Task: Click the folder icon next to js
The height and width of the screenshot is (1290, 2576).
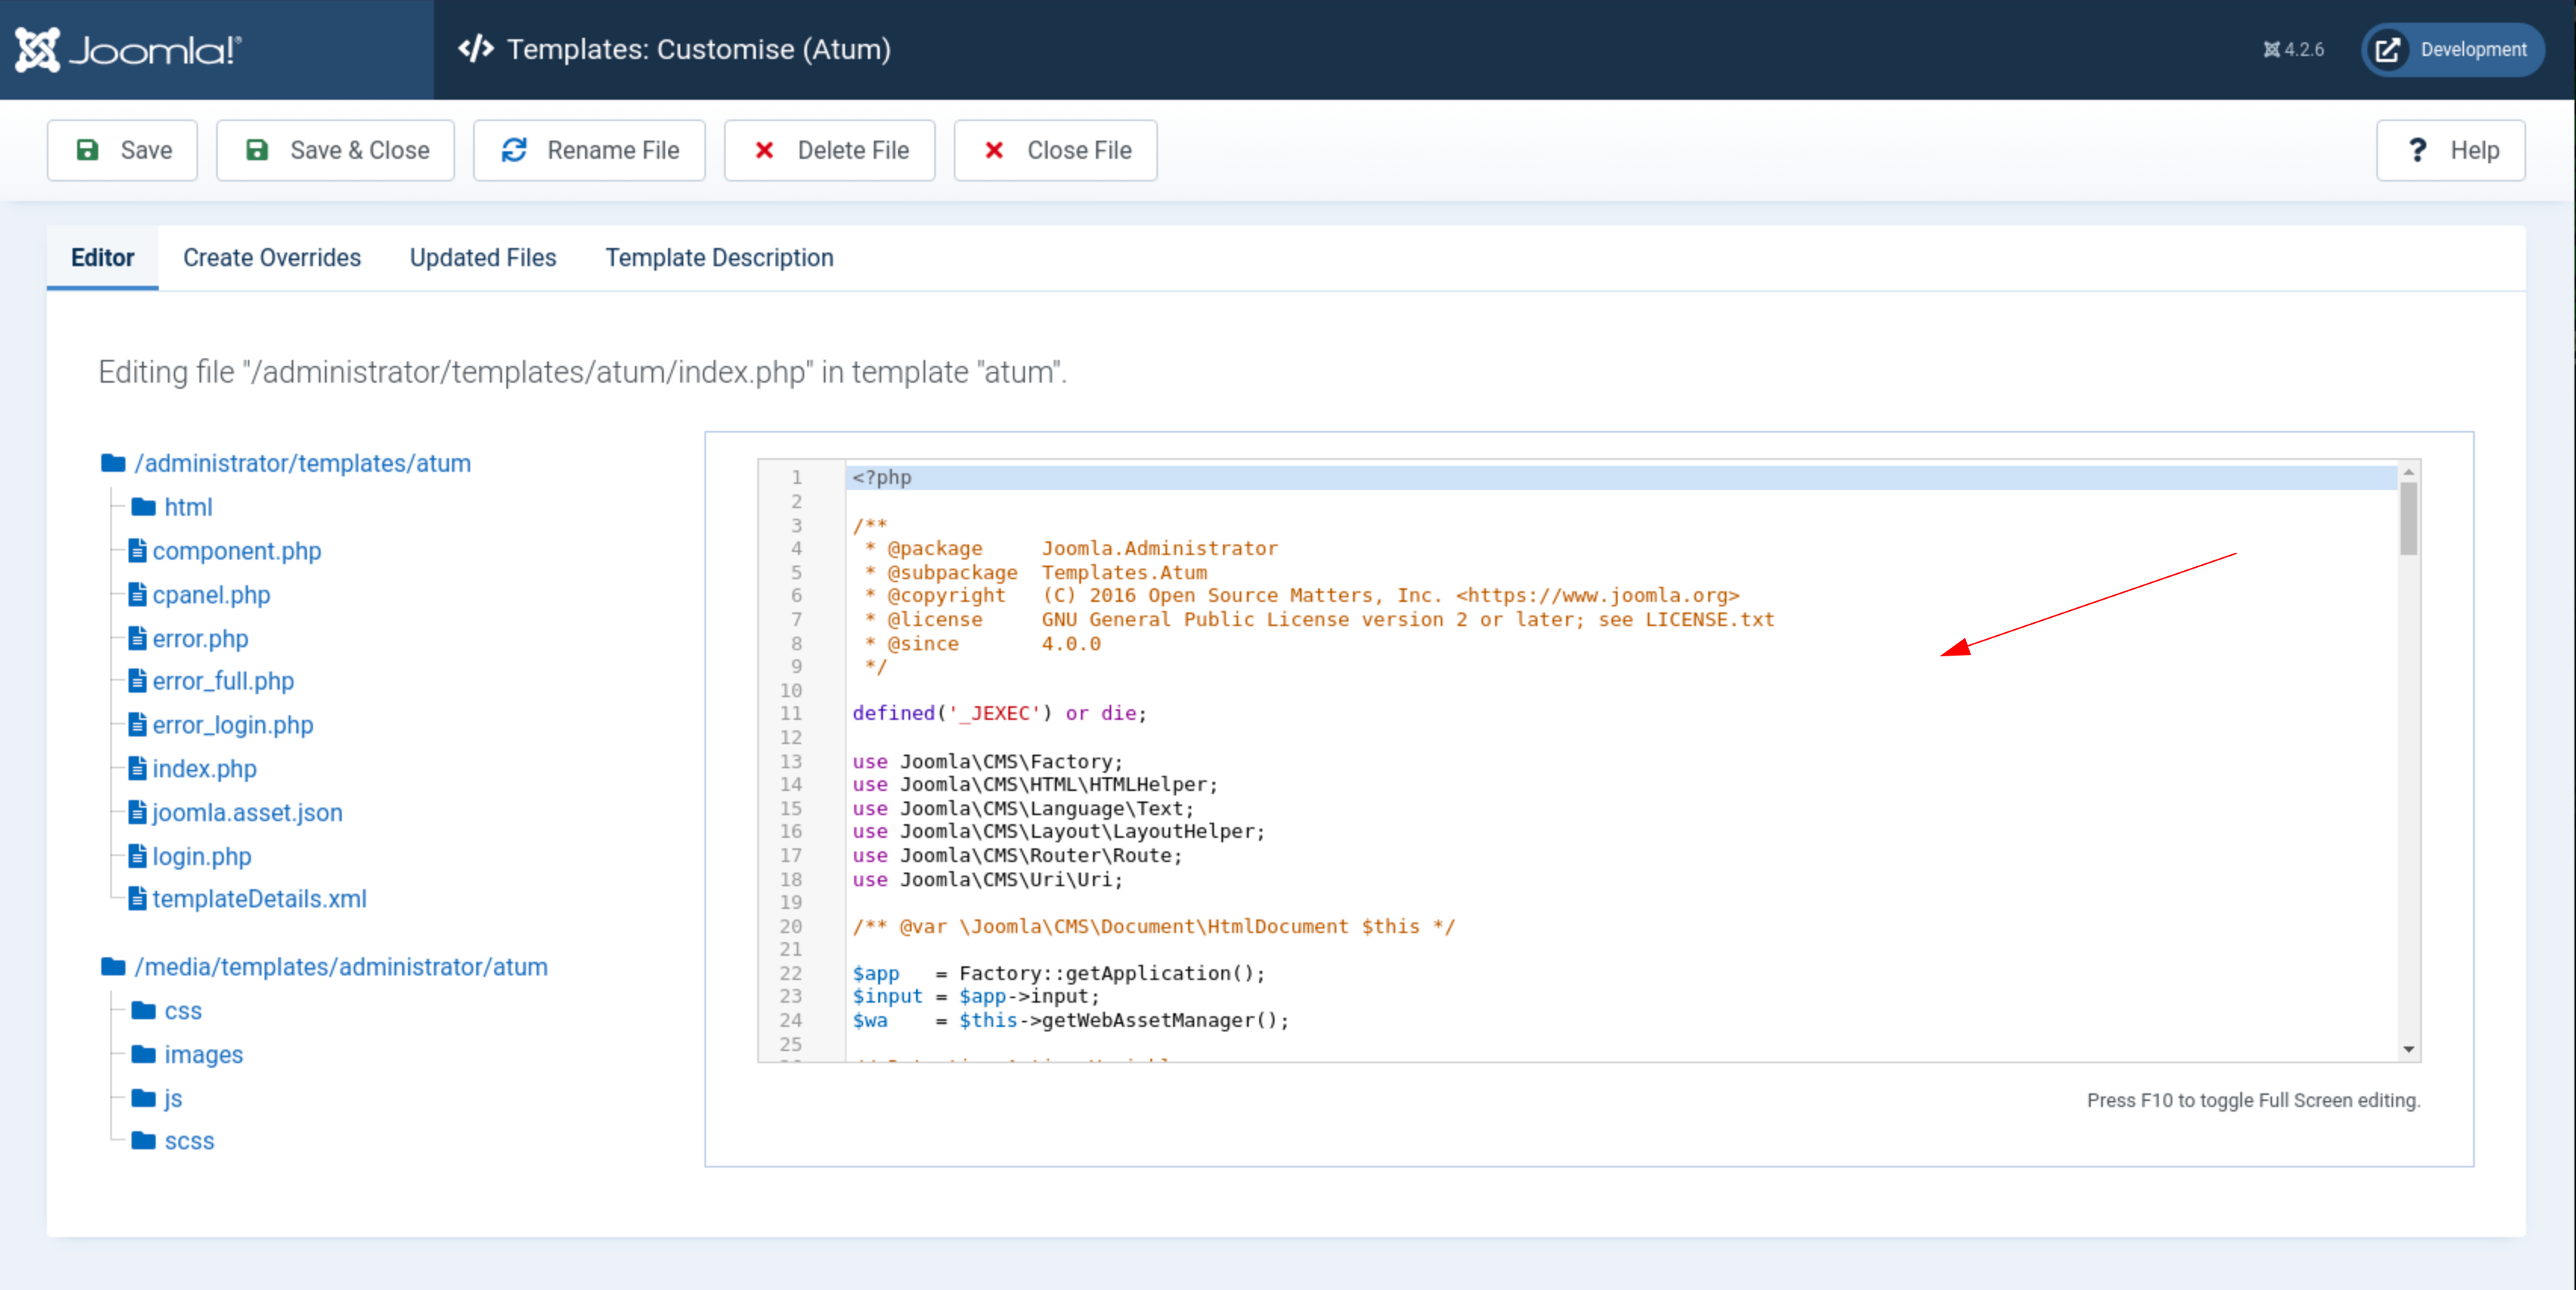Action: click(144, 1097)
